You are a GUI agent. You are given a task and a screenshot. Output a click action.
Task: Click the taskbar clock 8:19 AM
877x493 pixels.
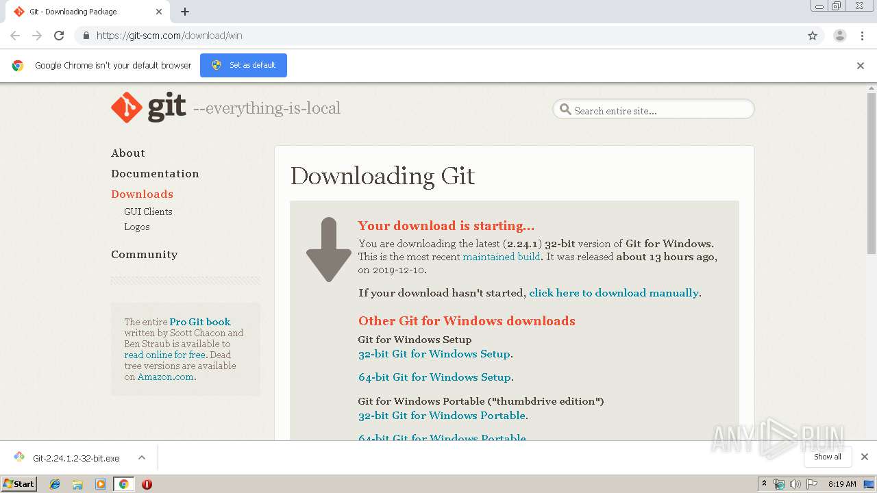tap(842, 484)
